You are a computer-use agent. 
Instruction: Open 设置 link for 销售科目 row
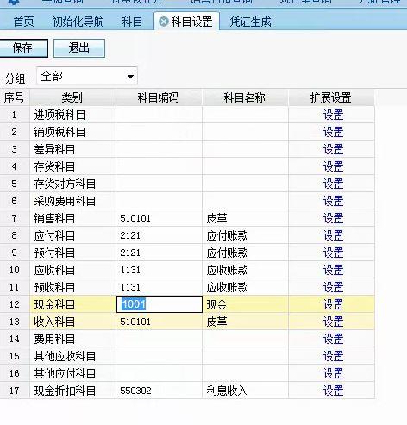pyautogui.click(x=333, y=218)
